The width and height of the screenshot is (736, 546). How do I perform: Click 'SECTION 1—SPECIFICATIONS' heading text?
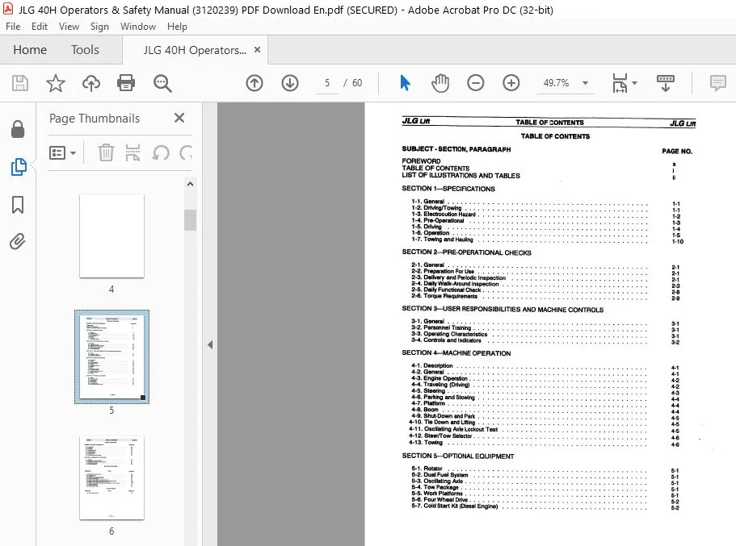448,189
